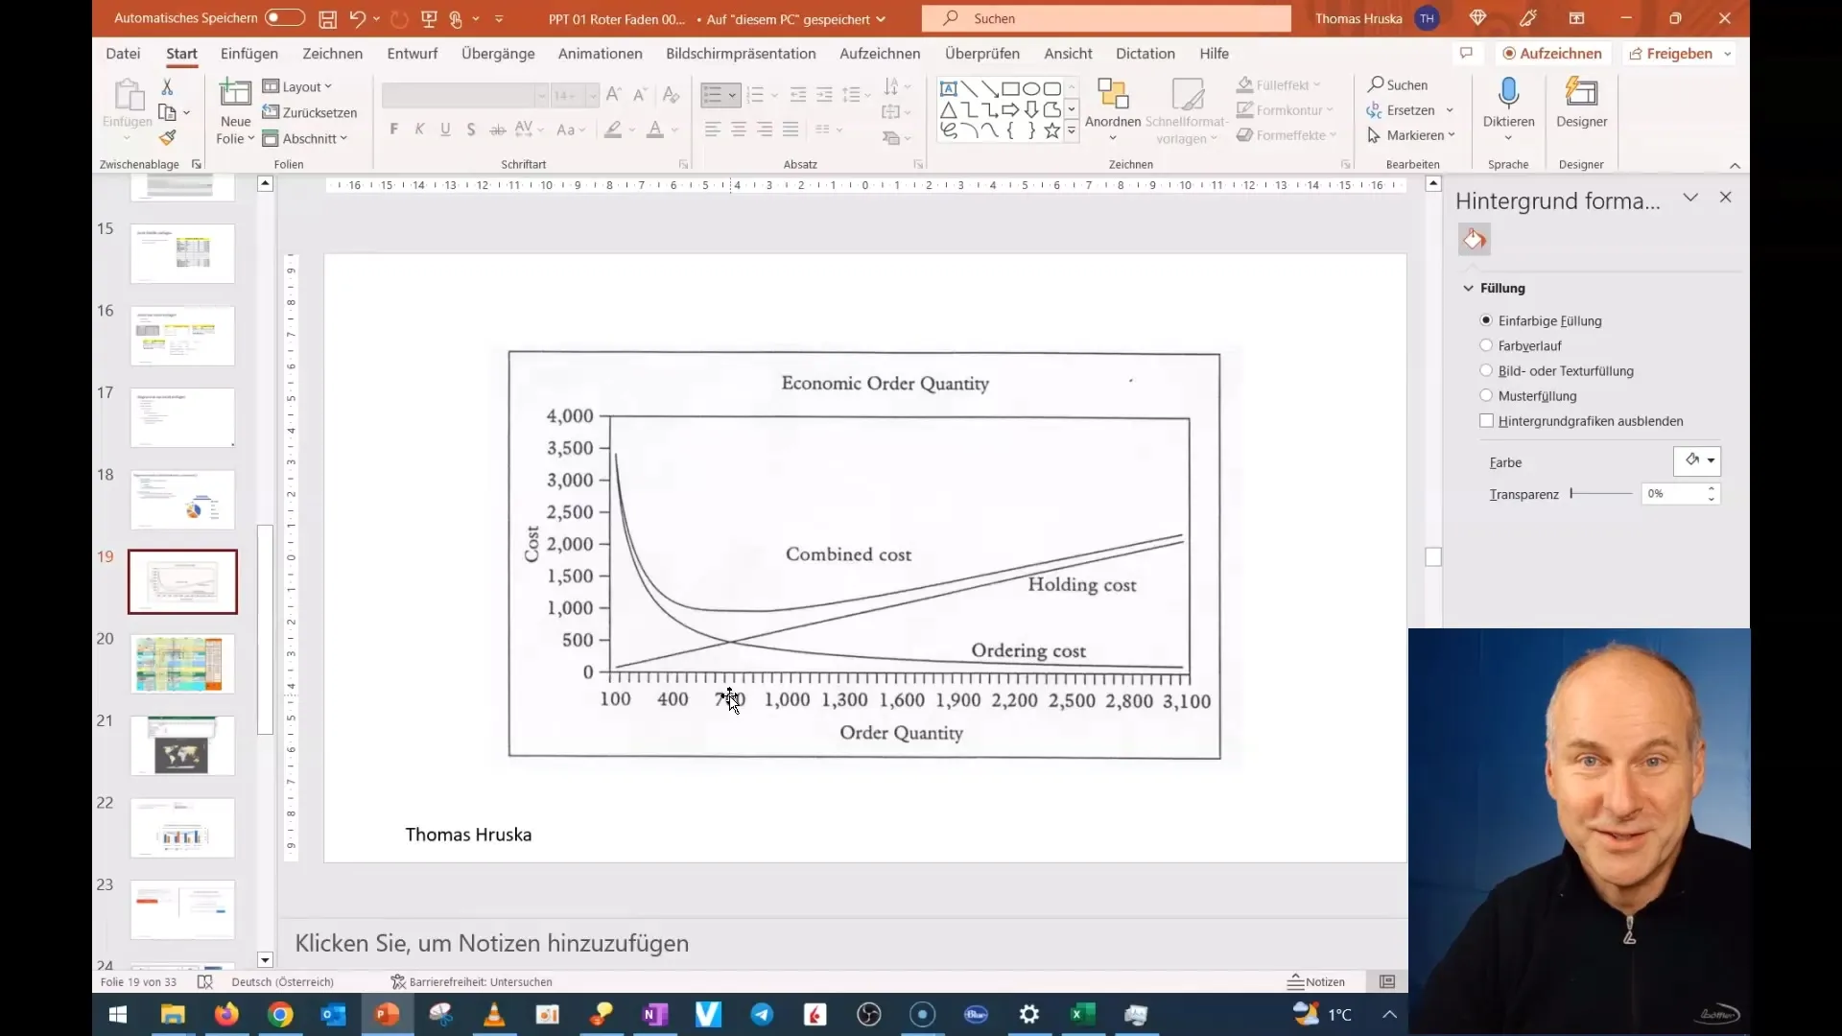Switch to the Entwurf tab
The height and width of the screenshot is (1036, 1842).
click(x=413, y=54)
